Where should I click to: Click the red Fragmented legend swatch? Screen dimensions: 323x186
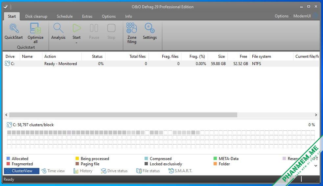tap(8, 164)
